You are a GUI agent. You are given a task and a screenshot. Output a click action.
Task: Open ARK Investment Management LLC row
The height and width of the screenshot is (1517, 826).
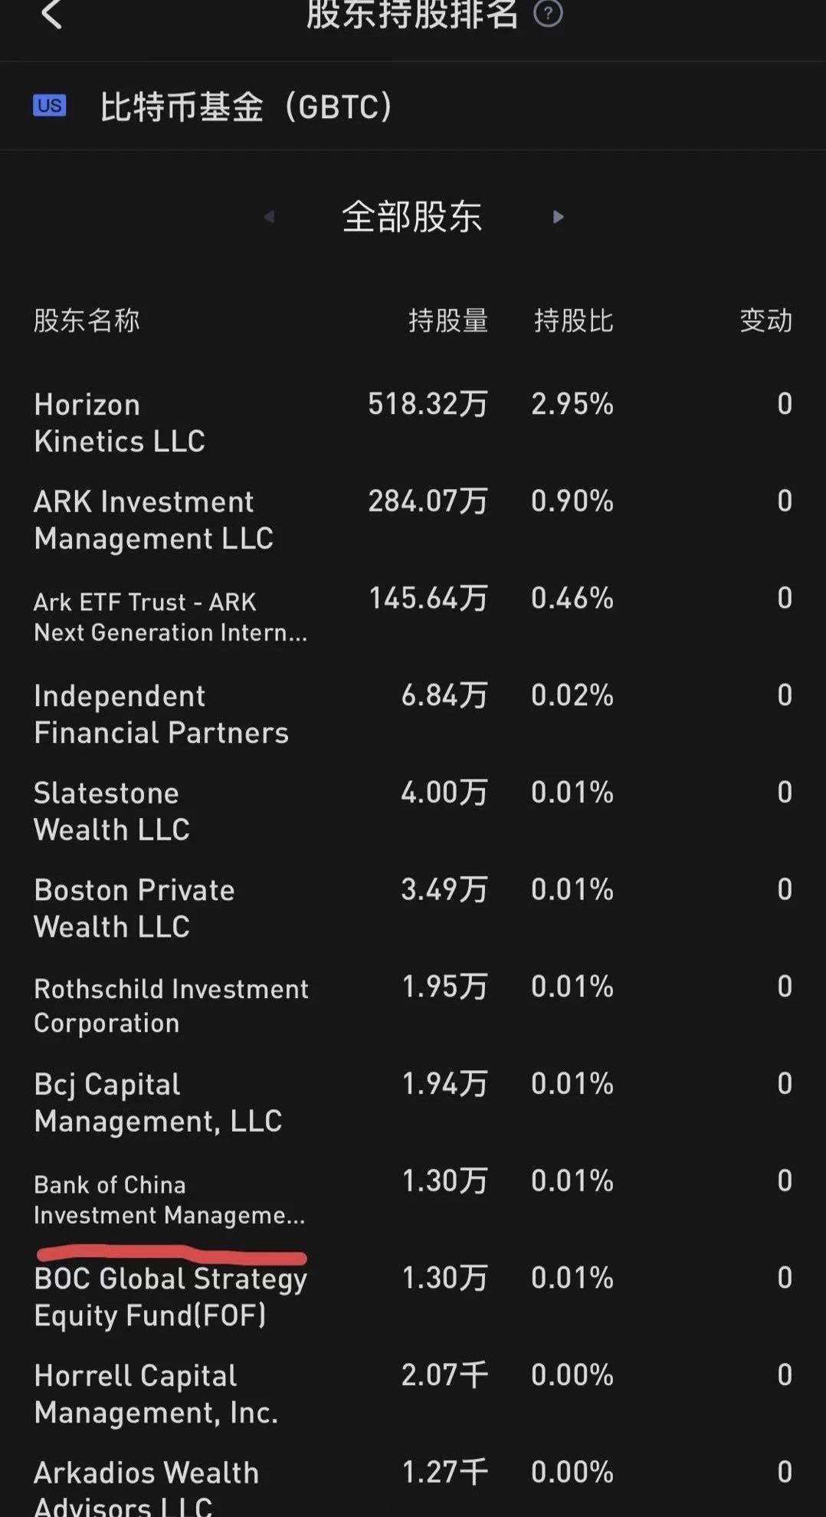click(153, 520)
